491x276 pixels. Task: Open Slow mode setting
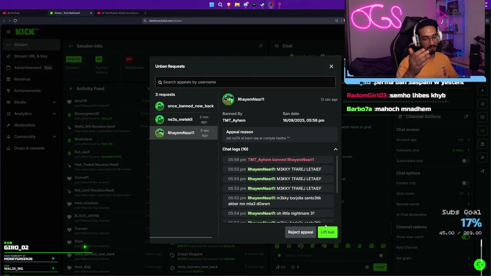(432, 194)
